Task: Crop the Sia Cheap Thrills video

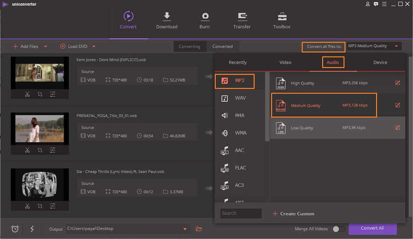Action: tap(40, 206)
